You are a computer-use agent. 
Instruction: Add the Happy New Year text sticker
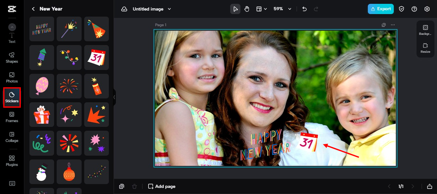click(42, 29)
